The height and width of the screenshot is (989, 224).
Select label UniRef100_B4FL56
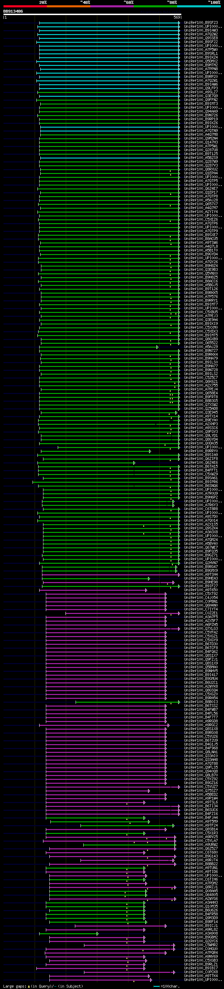201,713
